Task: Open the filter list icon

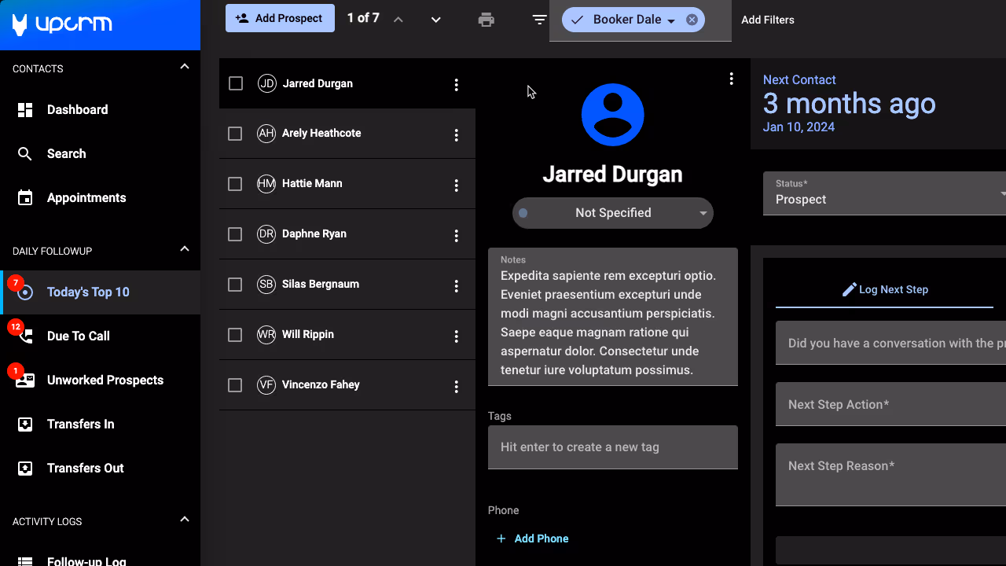Action: (x=539, y=20)
